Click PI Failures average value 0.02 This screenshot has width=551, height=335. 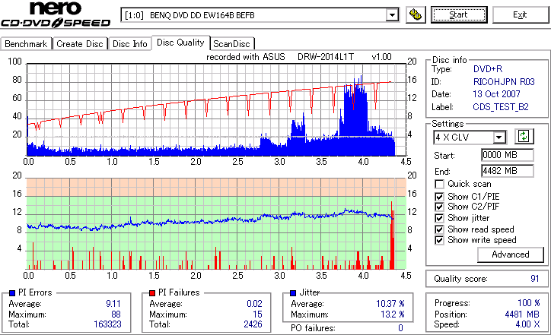click(254, 303)
